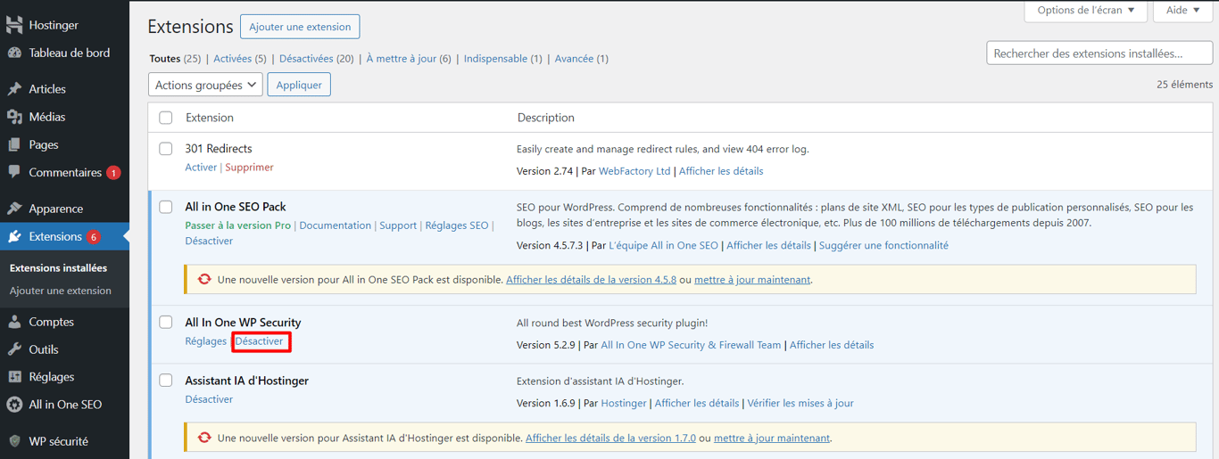1219x459 pixels.
Task: Filter by Désactivées (20) extensions
Action: pyautogui.click(x=316, y=59)
